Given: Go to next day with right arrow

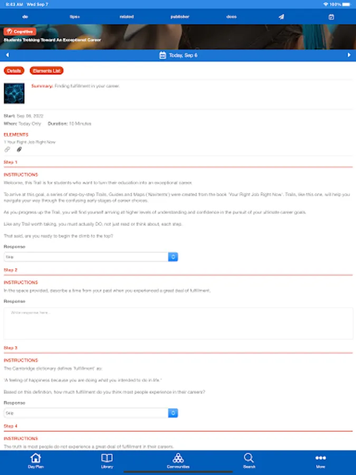Looking at the screenshot, I should (x=349, y=55).
